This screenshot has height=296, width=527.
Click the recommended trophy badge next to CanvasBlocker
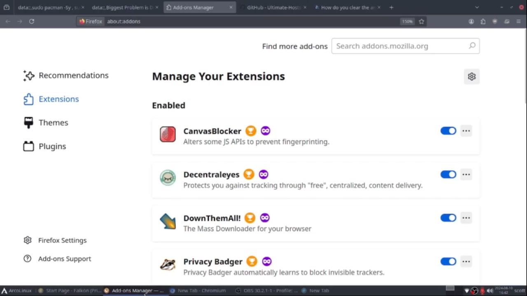(251, 131)
